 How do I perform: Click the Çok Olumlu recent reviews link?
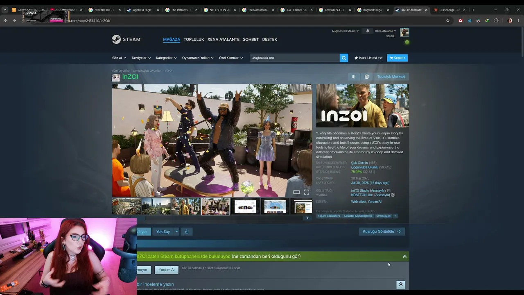coord(359,163)
